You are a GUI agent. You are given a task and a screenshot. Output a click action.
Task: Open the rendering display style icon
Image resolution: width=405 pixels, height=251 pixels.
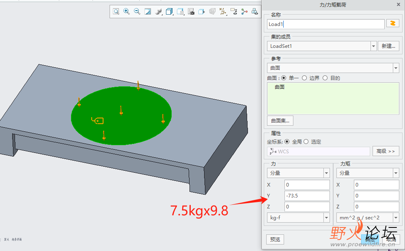point(158,11)
